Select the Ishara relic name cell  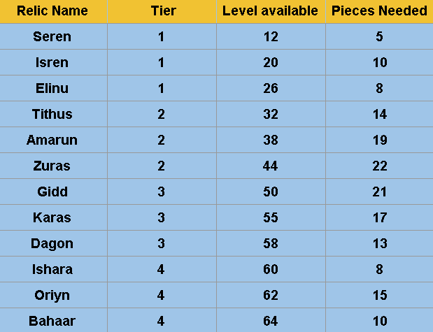[x=52, y=269]
